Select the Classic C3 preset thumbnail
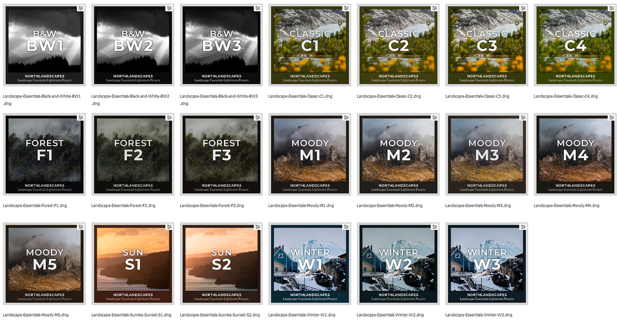The image size is (617, 321). point(486,45)
